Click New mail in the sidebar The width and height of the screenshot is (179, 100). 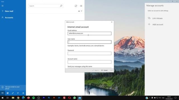tap(8, 11)
